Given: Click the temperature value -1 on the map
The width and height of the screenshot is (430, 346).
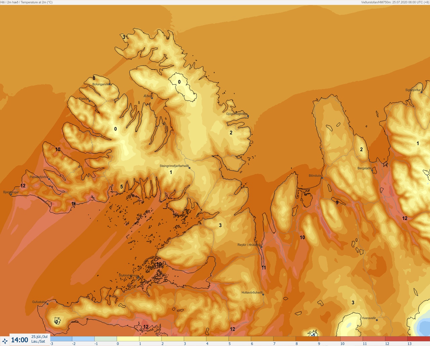Looking at the screenshot, I should click(x=313, y=335).
